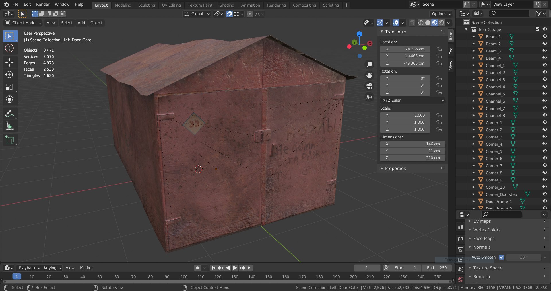Expand the Texture Space panel
This screenshot has width=551, height=291.
tap(488, 268)
